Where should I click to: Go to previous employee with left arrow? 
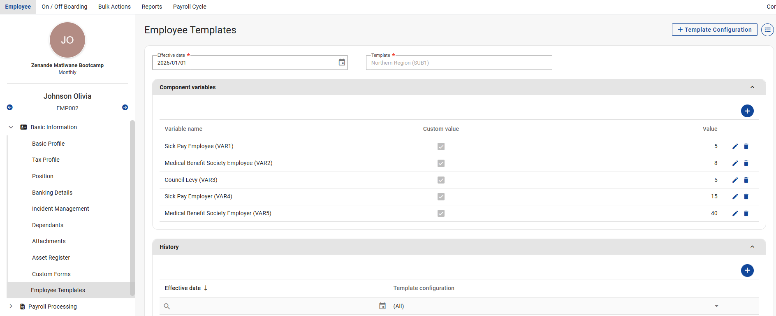[10, 107]
